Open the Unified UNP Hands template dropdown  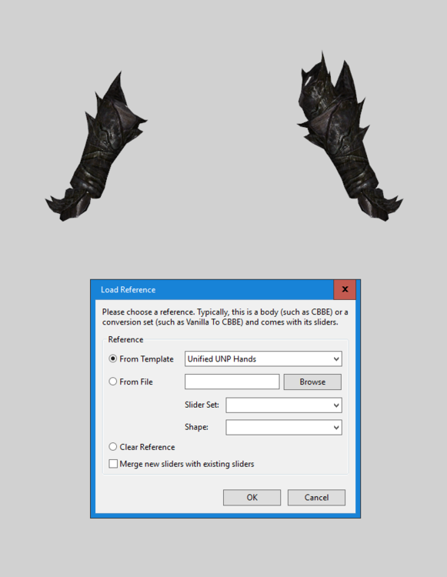pyautogui.click(x=263, y=359)
